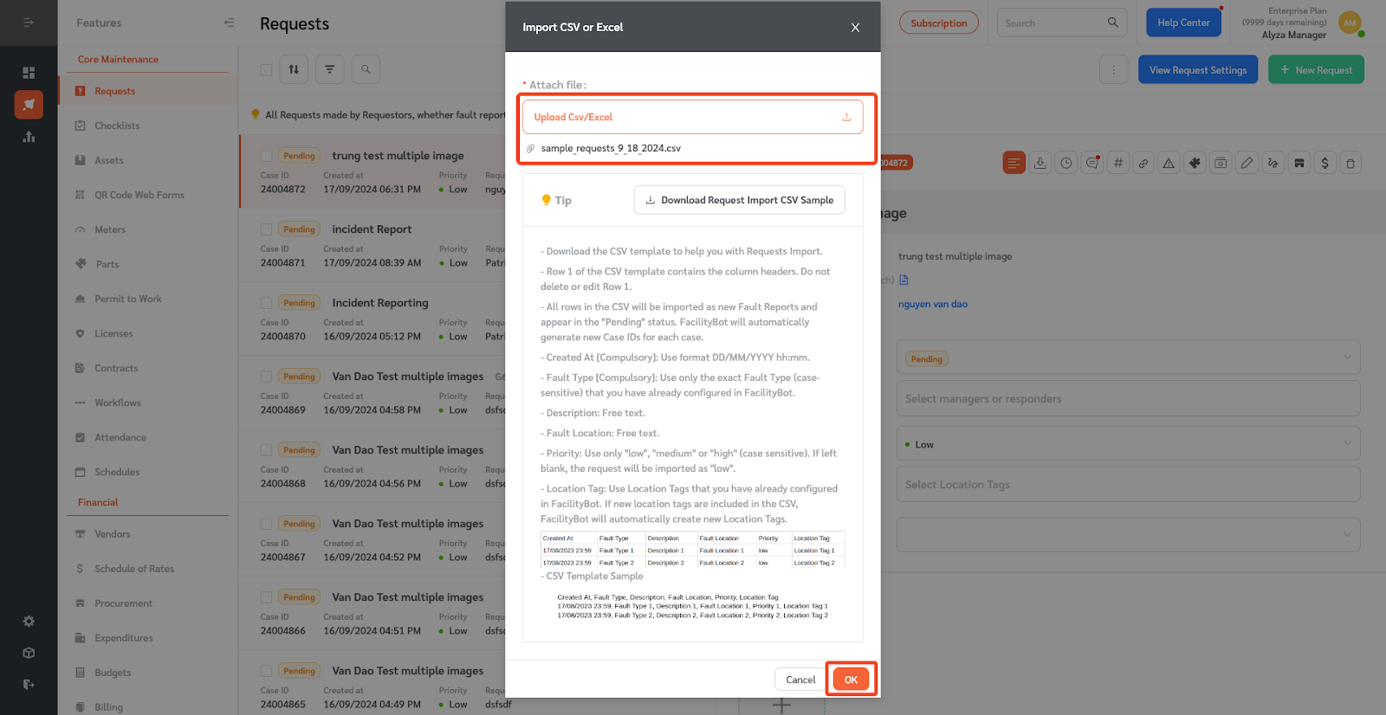Click the link chain icon
This screenshot has height=715, width=1386.
pos(1143,163)
